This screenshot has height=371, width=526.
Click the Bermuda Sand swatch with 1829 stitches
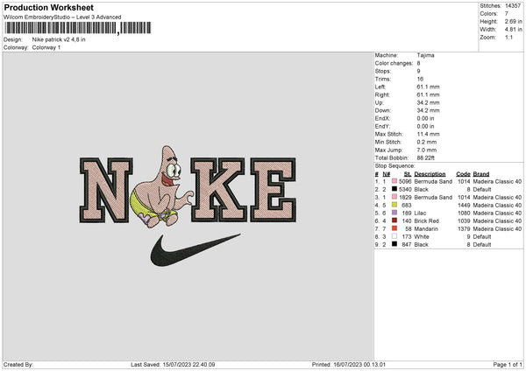[x=394, y=197]
